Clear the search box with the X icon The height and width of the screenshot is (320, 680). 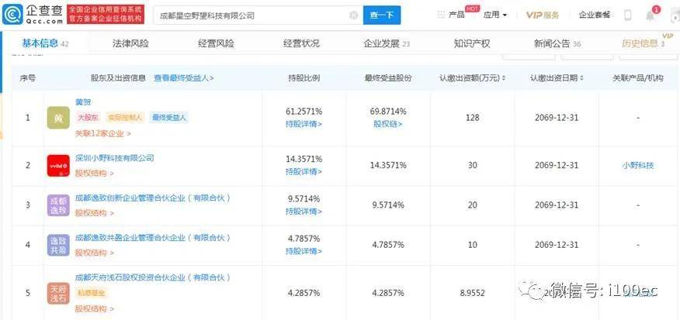tap(353, 15)
